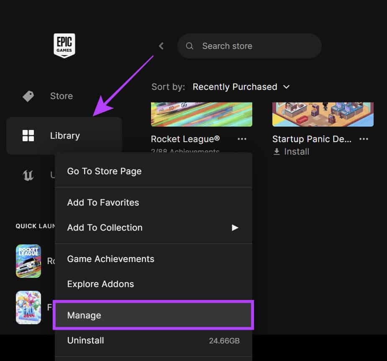The image size is (387, 361).
Task: Open the Startup Panic Demo cover thumbnail
Action: tap(323, 114)
